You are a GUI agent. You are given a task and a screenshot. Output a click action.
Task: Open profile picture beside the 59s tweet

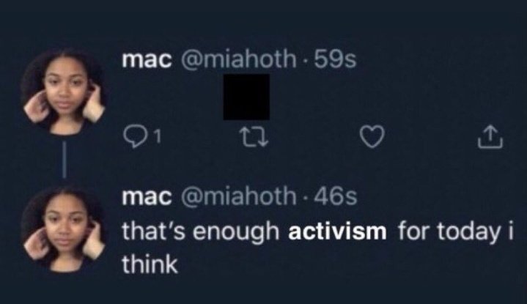click(63, 92)
